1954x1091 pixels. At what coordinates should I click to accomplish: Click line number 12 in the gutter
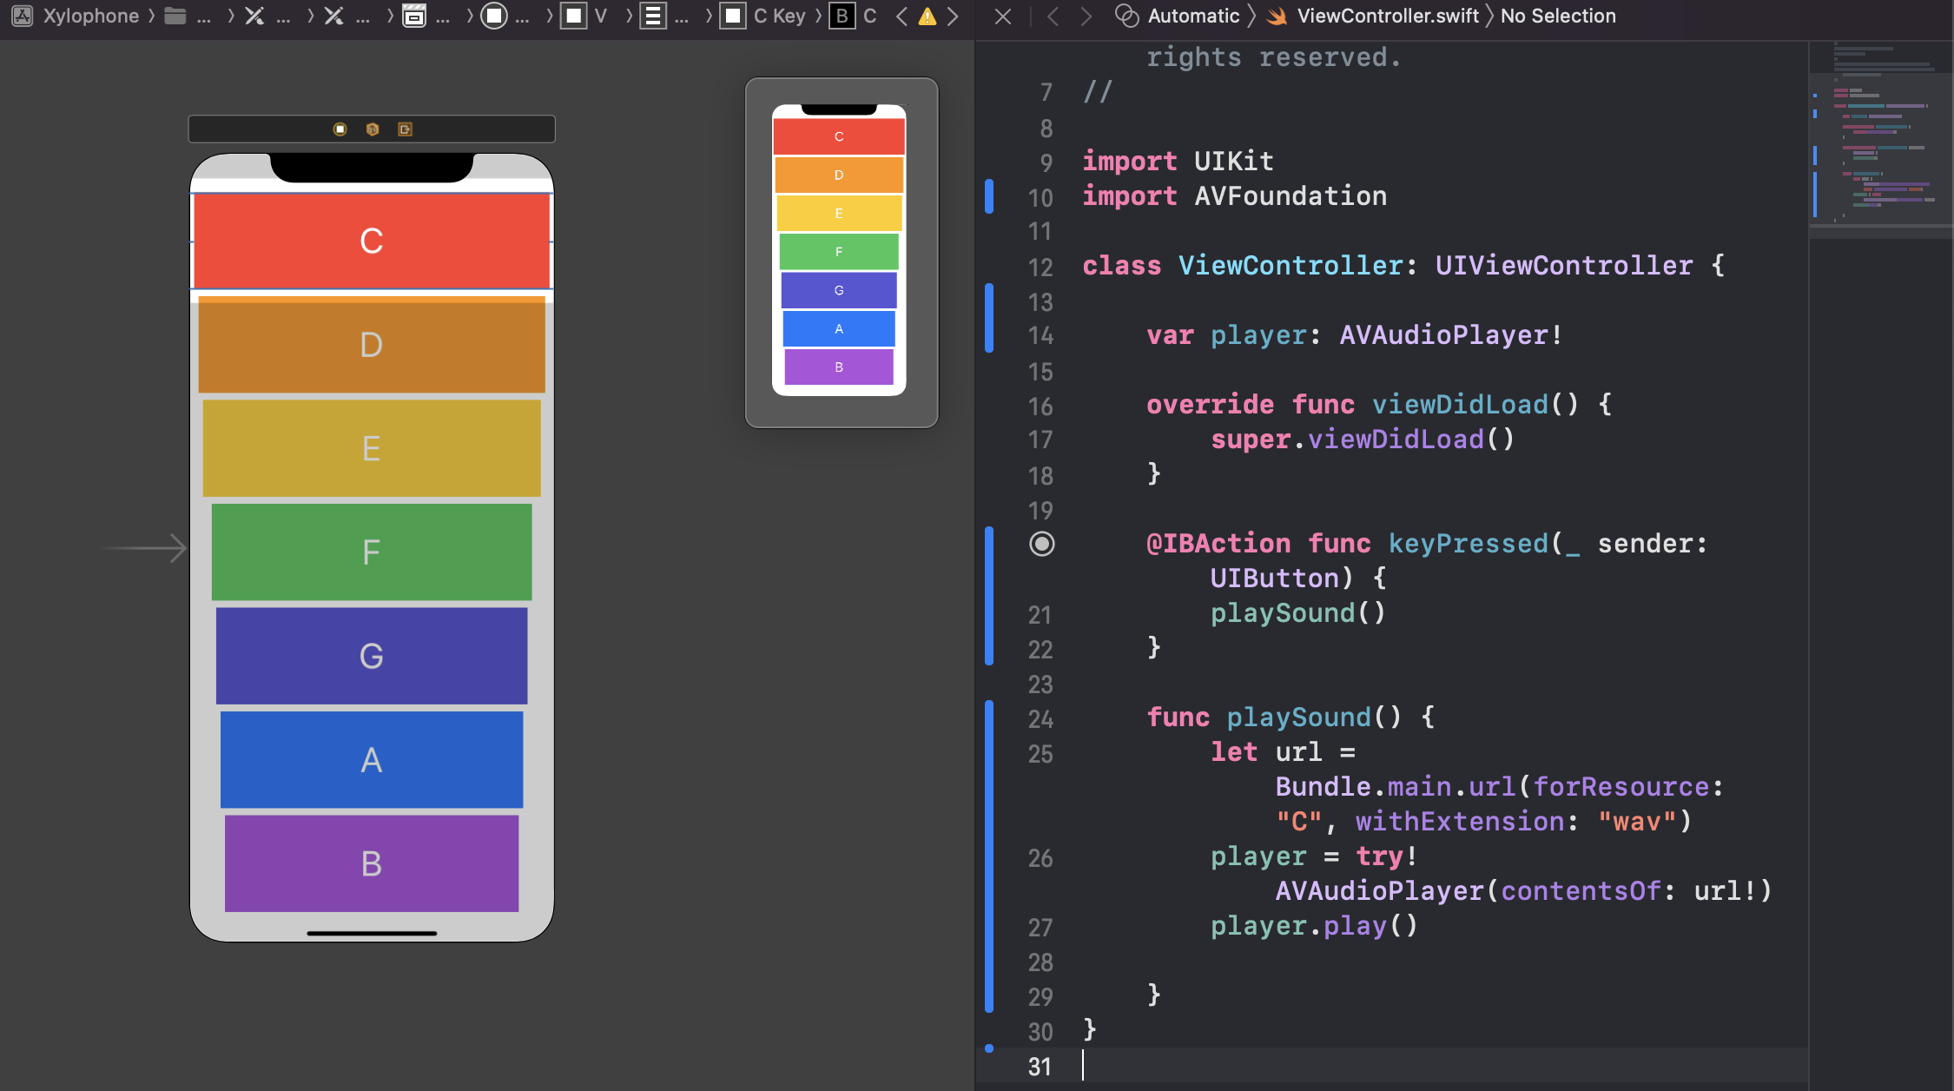pyautogui.click(x=1040, y=268)
